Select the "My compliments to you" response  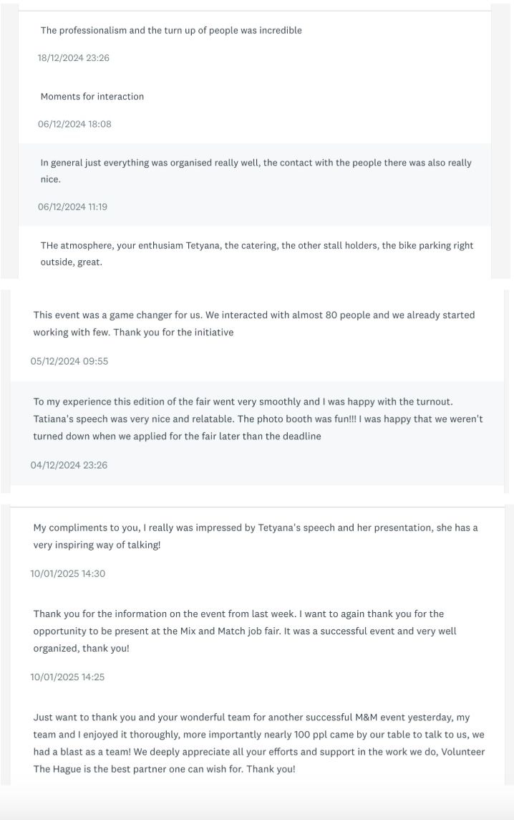(x=255, y=536)
